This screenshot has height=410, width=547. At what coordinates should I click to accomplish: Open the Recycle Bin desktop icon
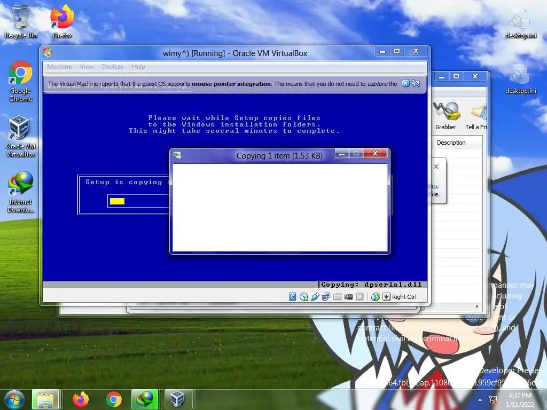[21, 21]
